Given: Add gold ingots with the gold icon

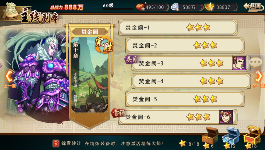Looking at the screenshot, I should tap(209, 7).
